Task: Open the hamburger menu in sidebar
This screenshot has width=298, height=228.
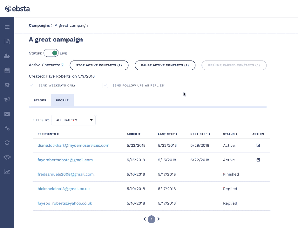Action: pyautogui.click(x=7, y=27)
